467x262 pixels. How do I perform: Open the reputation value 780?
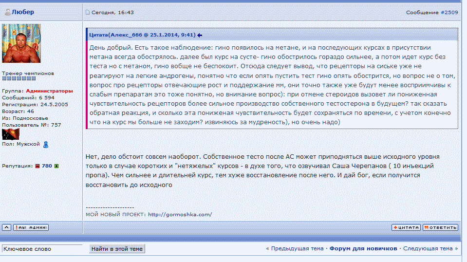[x=47, y=166]
